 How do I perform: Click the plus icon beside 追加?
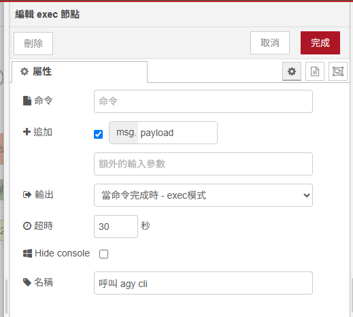[27, 132]
